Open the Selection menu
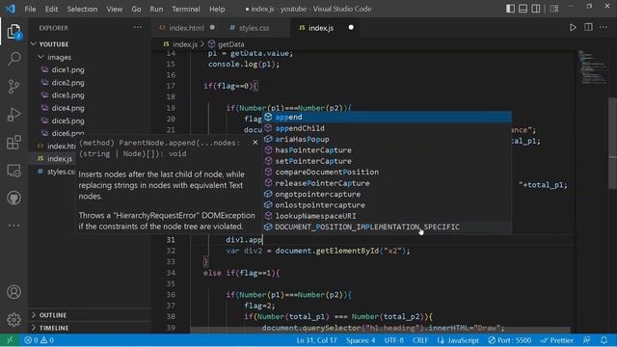The width and height of the screenshot is (617, 347). (82, 9)
